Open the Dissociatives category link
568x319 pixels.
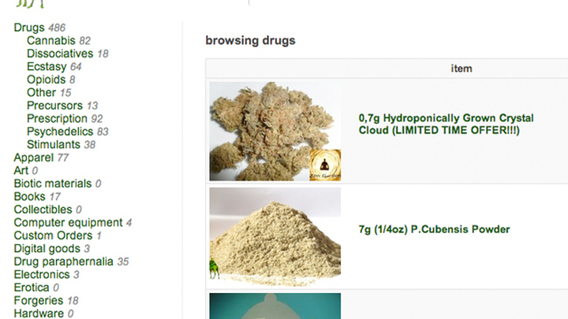coord(60,54)
